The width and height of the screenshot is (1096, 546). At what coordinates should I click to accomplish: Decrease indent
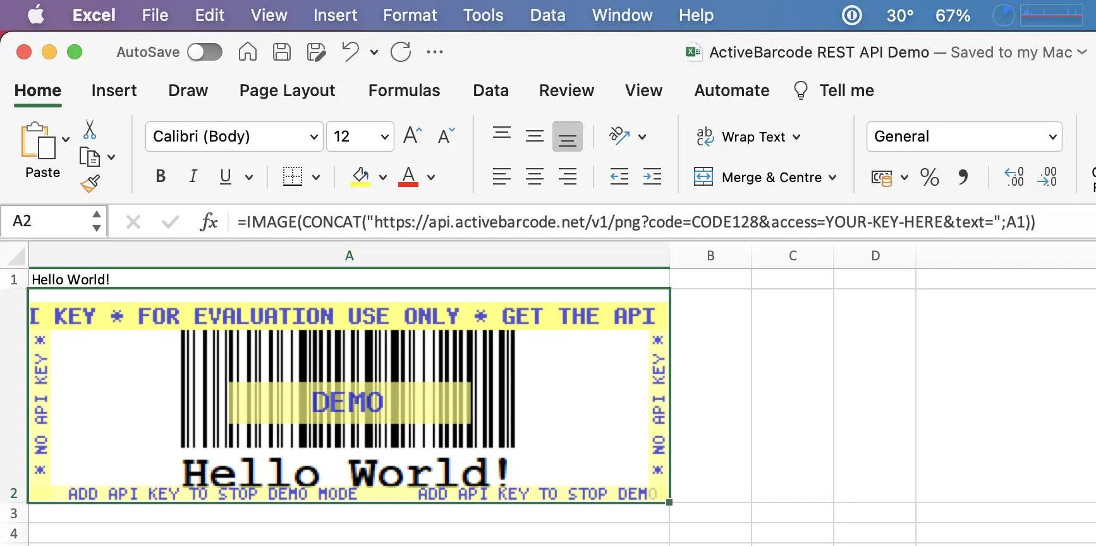(x=619, y=177)
